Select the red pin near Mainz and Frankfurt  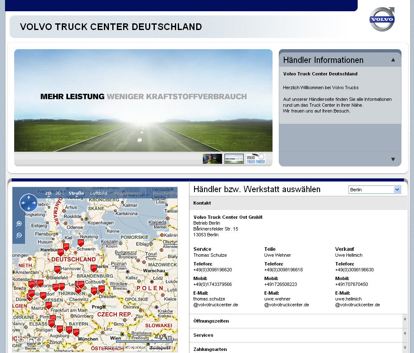(x=48, y=305)
